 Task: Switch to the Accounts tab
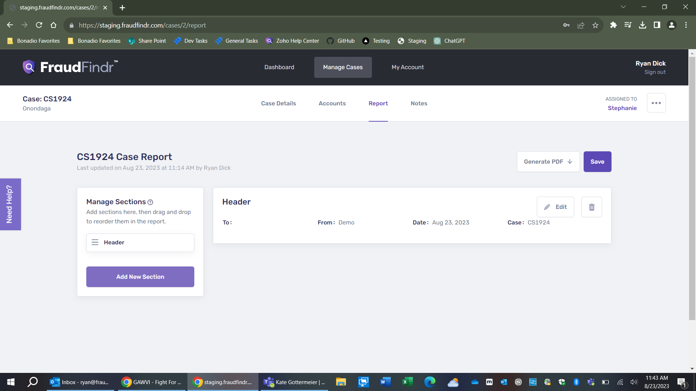point(332,104)
